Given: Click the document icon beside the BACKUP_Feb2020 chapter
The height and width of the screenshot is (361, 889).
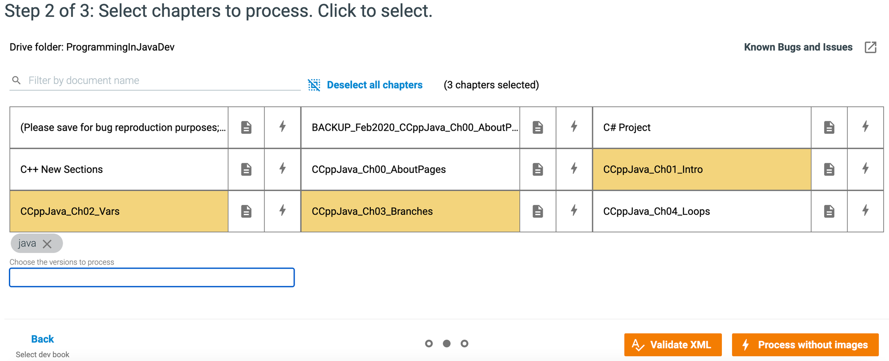Looking at the screenshot, I should tap(537, 127).
